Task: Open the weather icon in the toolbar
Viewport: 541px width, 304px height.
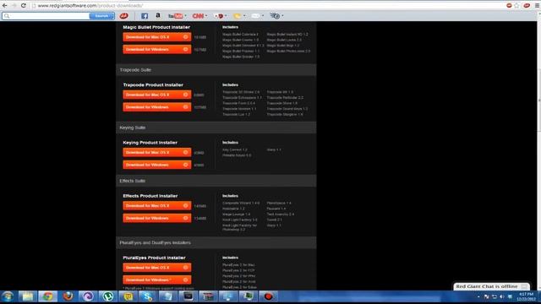Action: 237,16
